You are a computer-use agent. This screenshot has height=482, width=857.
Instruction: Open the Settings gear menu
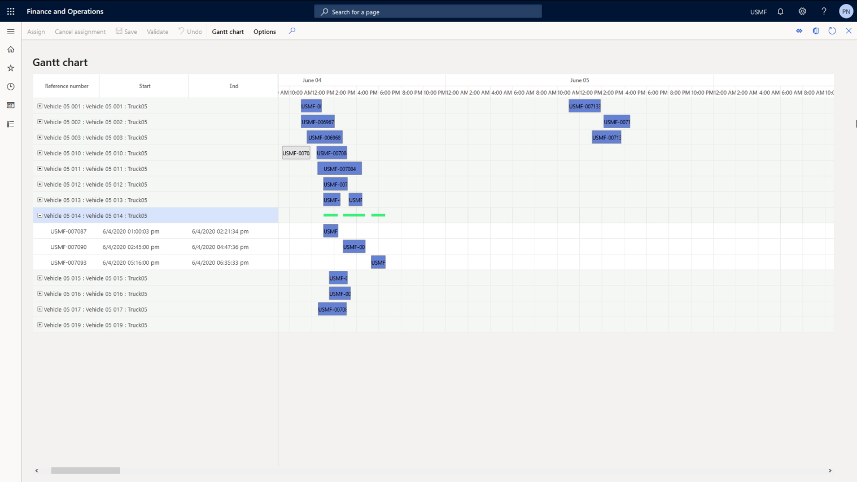[x=802, y=11]
